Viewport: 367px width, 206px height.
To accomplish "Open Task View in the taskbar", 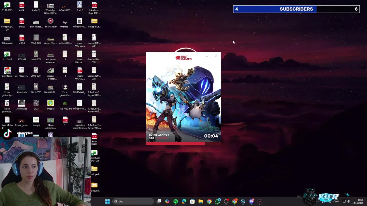I will 159,201.
